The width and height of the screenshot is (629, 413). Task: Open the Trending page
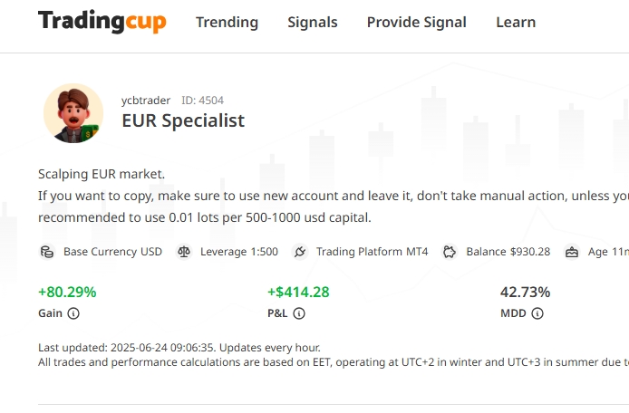(x=227, y=23)
